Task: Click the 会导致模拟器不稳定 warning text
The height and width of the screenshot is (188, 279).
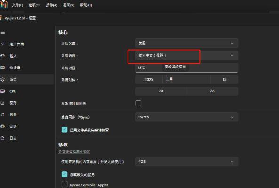Action: 74,152
